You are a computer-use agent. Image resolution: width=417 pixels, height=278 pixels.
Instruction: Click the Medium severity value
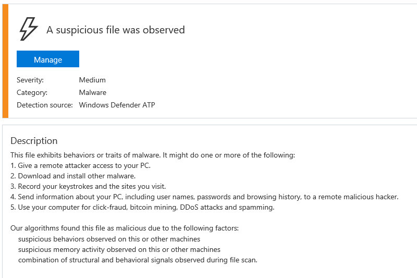click(x=92, y=80)
